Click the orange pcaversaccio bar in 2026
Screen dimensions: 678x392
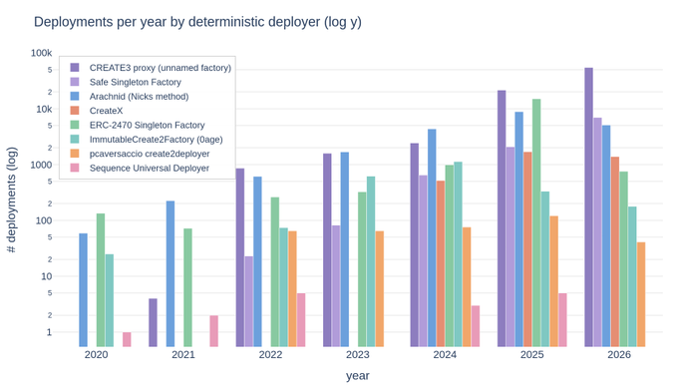pos(641,294)
